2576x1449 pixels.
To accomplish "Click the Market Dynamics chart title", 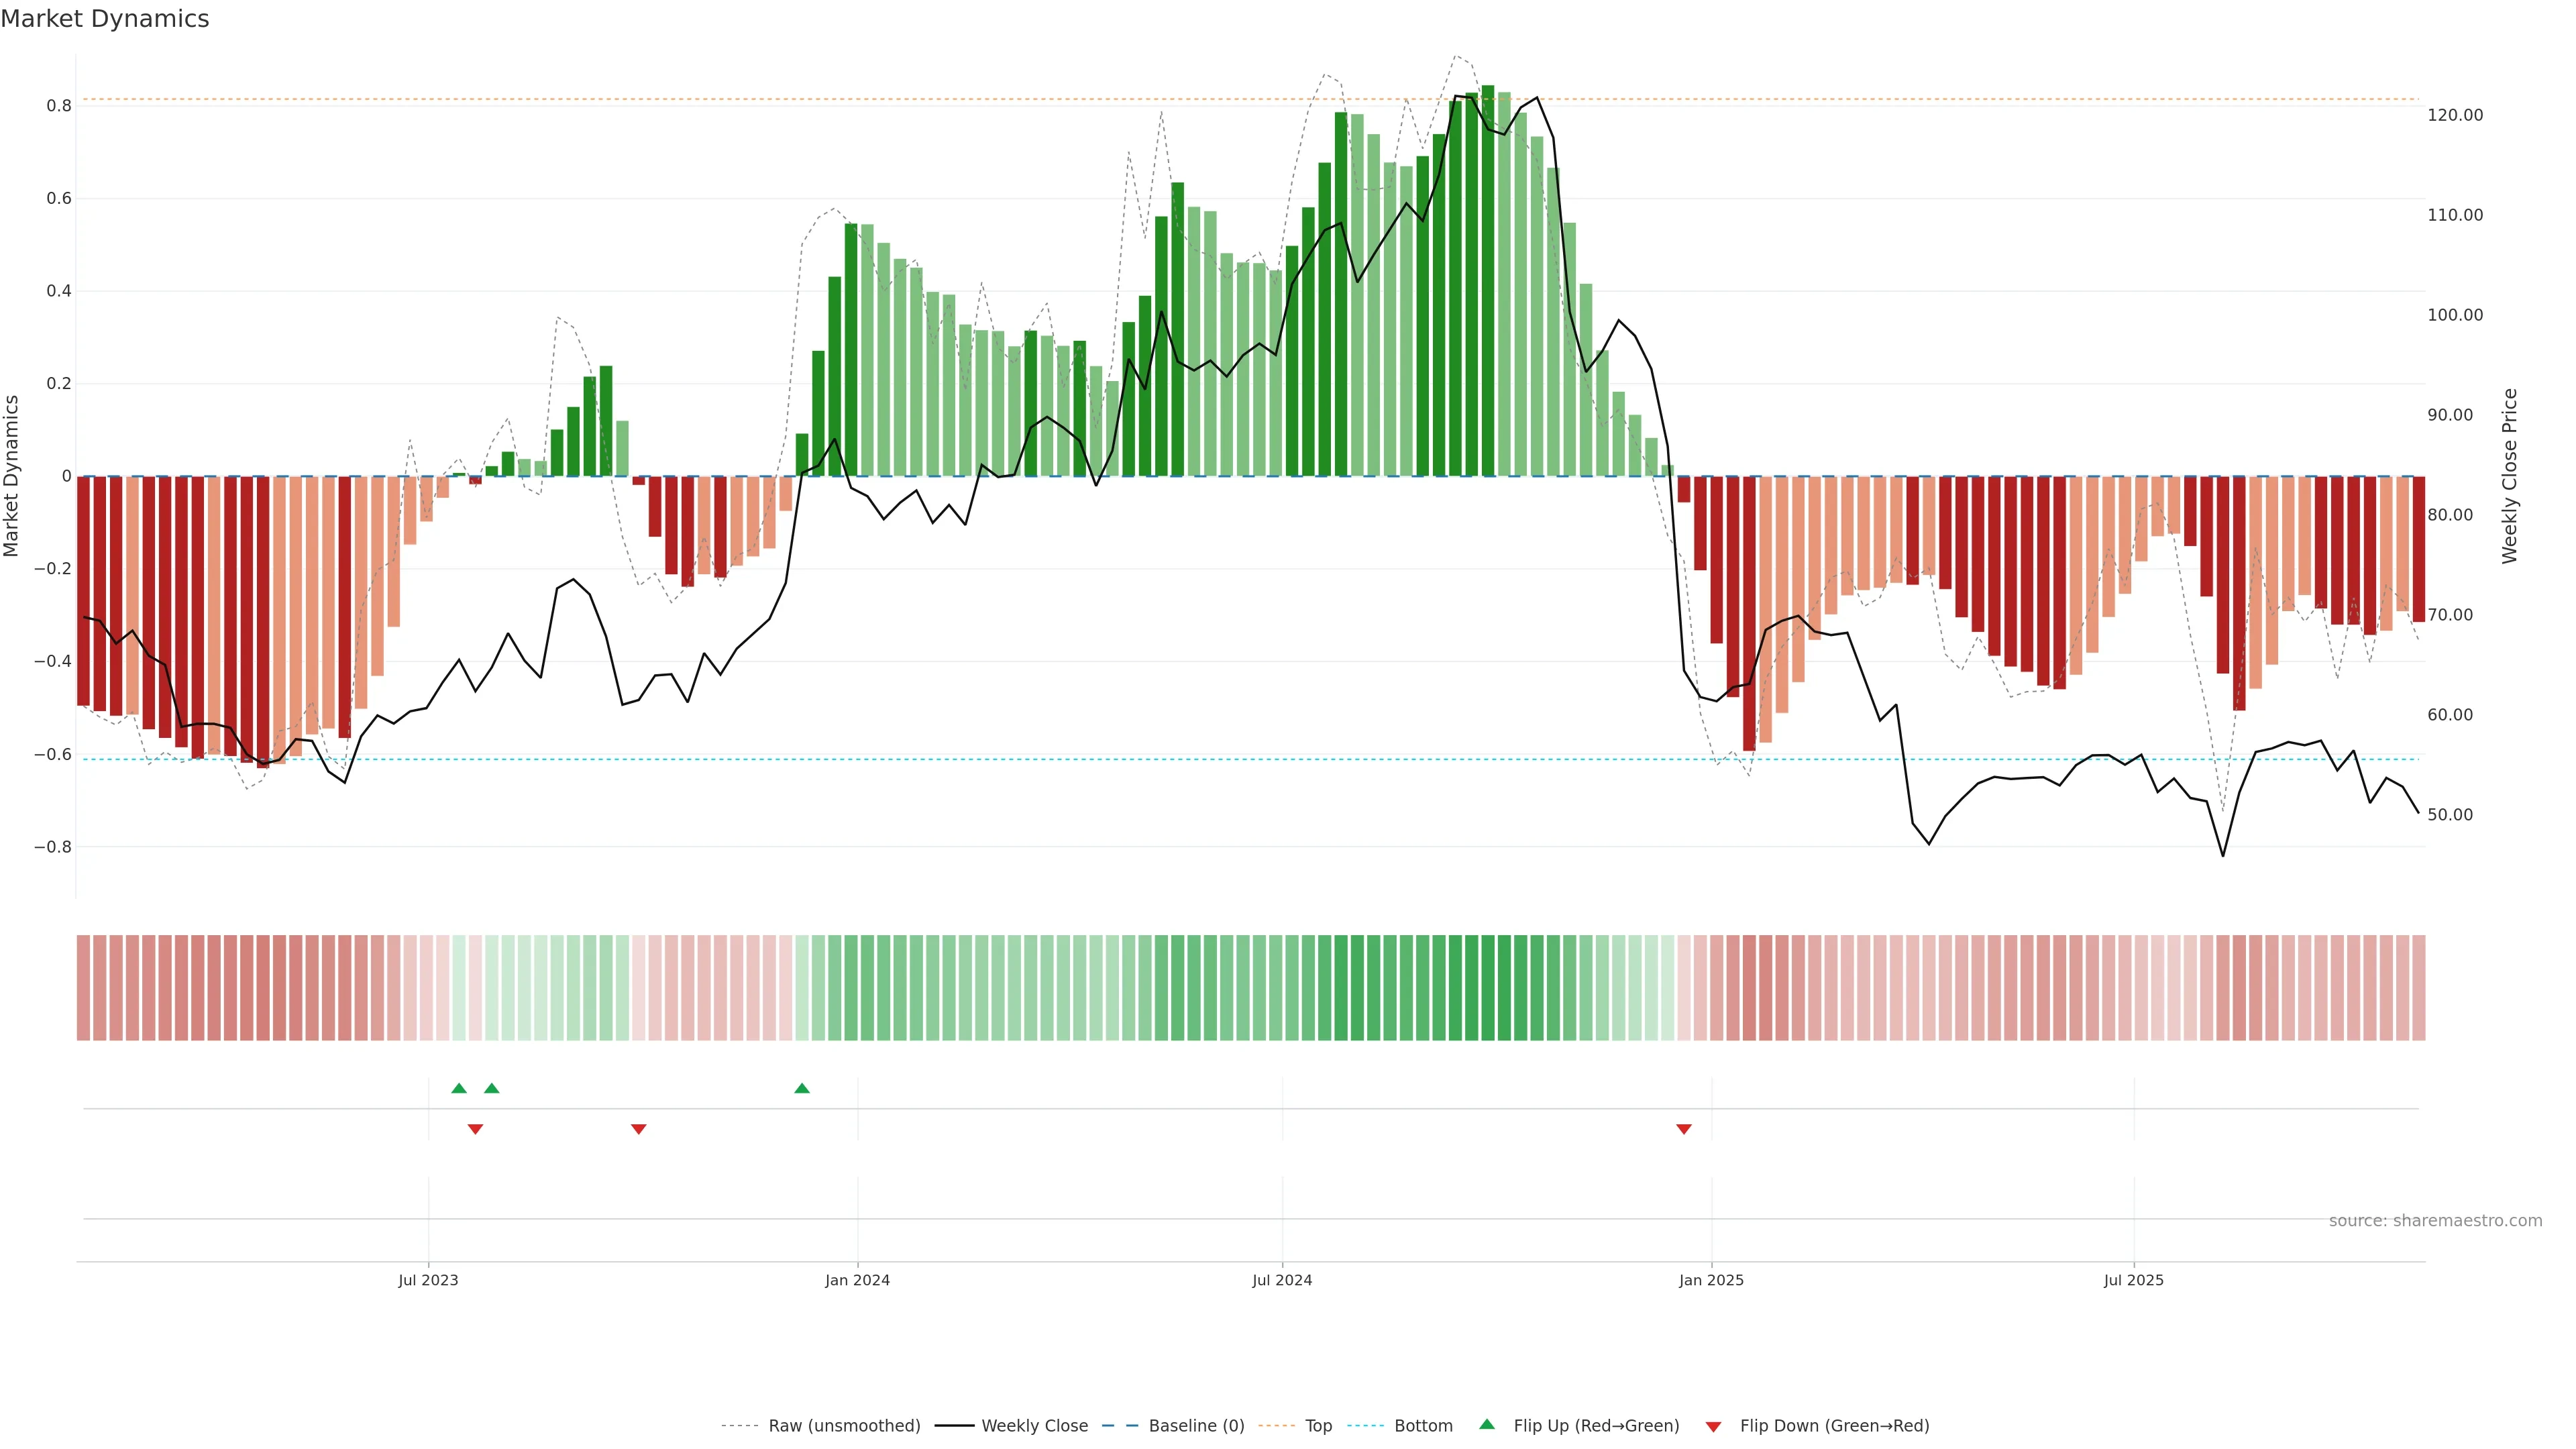I will (x=105, y=19).
